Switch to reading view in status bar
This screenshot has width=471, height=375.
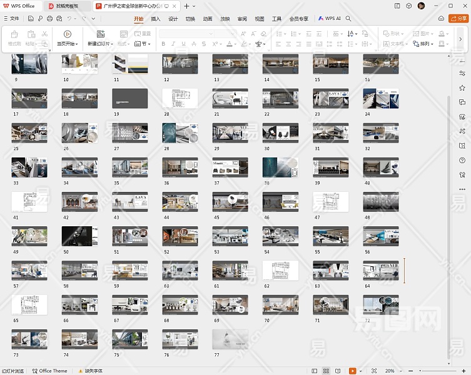tap(338, 371)
